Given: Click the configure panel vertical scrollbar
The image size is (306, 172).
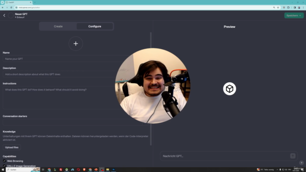Looking at the screenshot, I should [151, 89].
